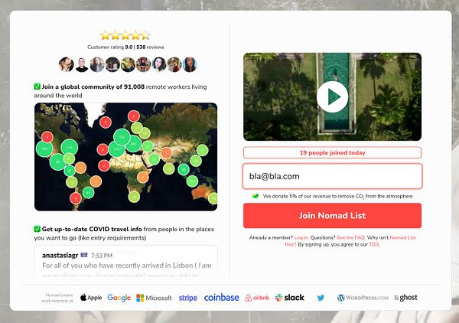Click the Airbnb logo
Screen dimensions: 459x323
tap(257, 298)
